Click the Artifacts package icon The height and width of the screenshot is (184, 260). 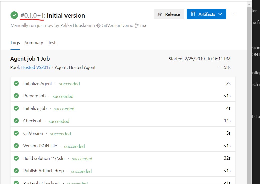193,14
